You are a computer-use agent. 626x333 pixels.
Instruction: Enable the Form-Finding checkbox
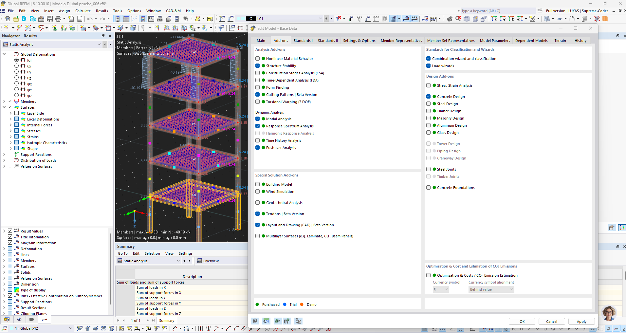pyautogui.click(x=258, y=87)
